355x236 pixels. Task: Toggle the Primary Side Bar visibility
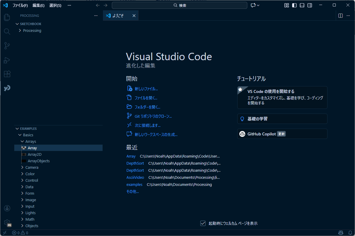pyautogui.click(x=294, y=5)
